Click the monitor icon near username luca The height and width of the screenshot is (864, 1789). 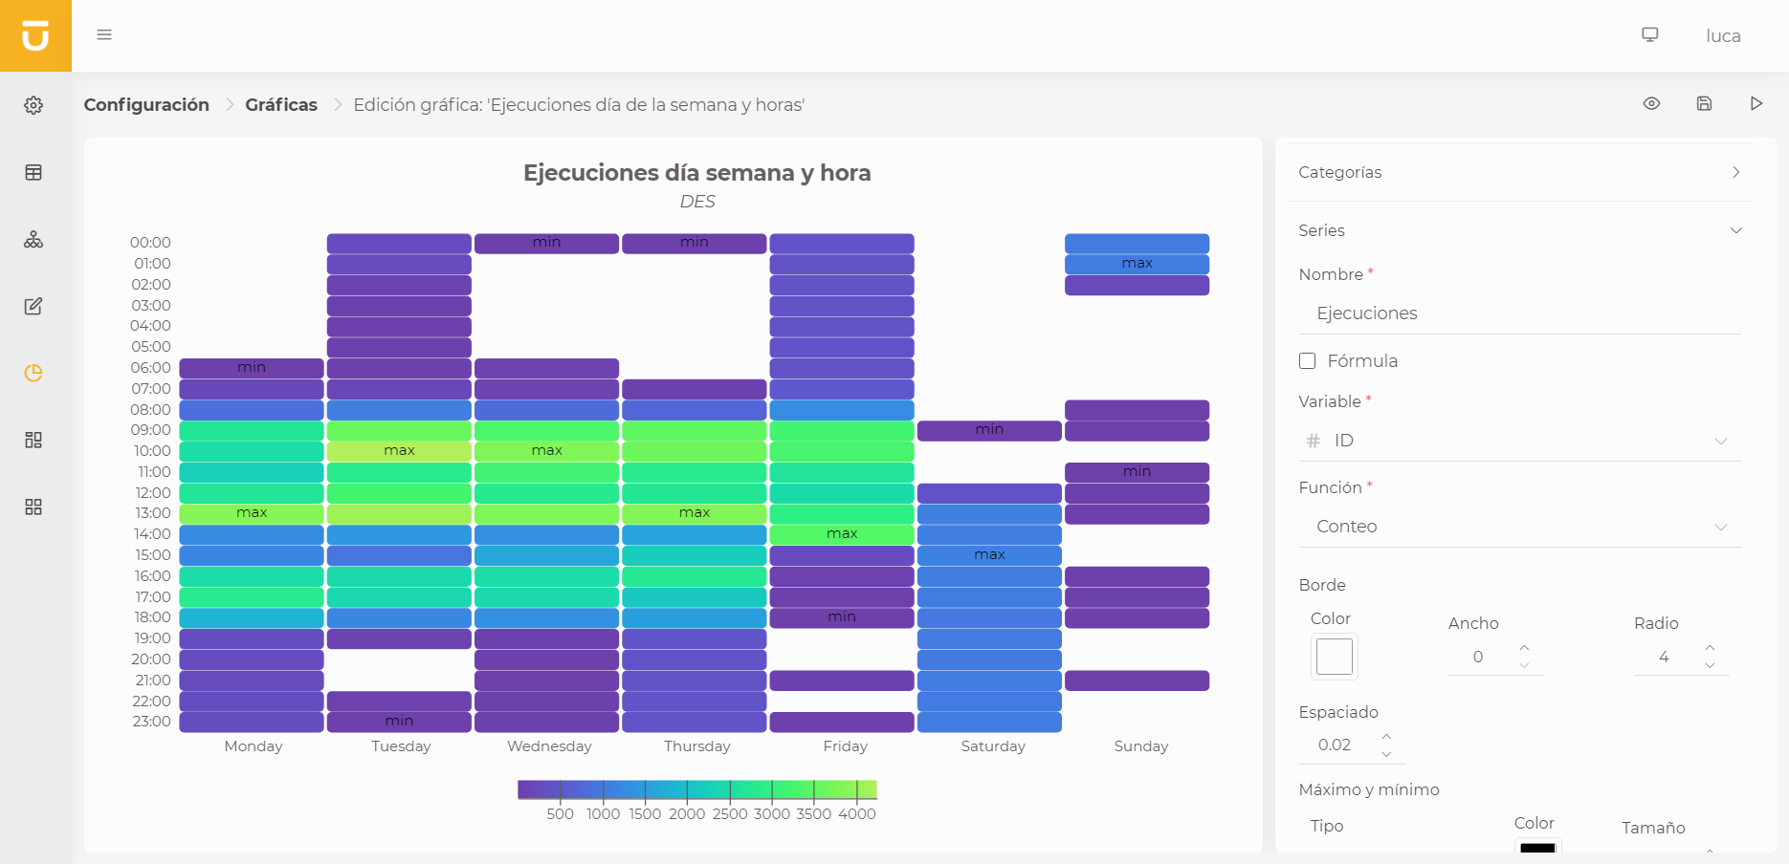point(1650,32)
